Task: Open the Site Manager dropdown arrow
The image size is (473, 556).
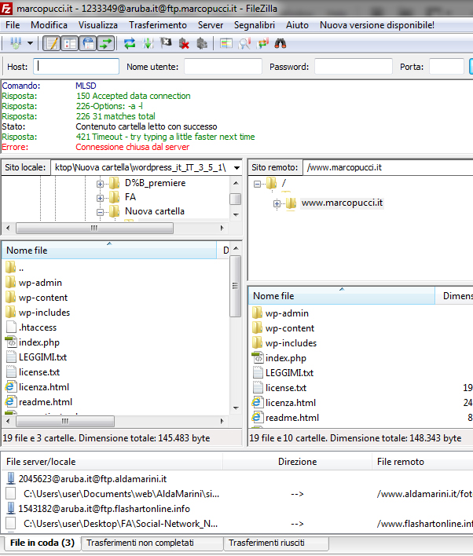Action: click(31, 44)
